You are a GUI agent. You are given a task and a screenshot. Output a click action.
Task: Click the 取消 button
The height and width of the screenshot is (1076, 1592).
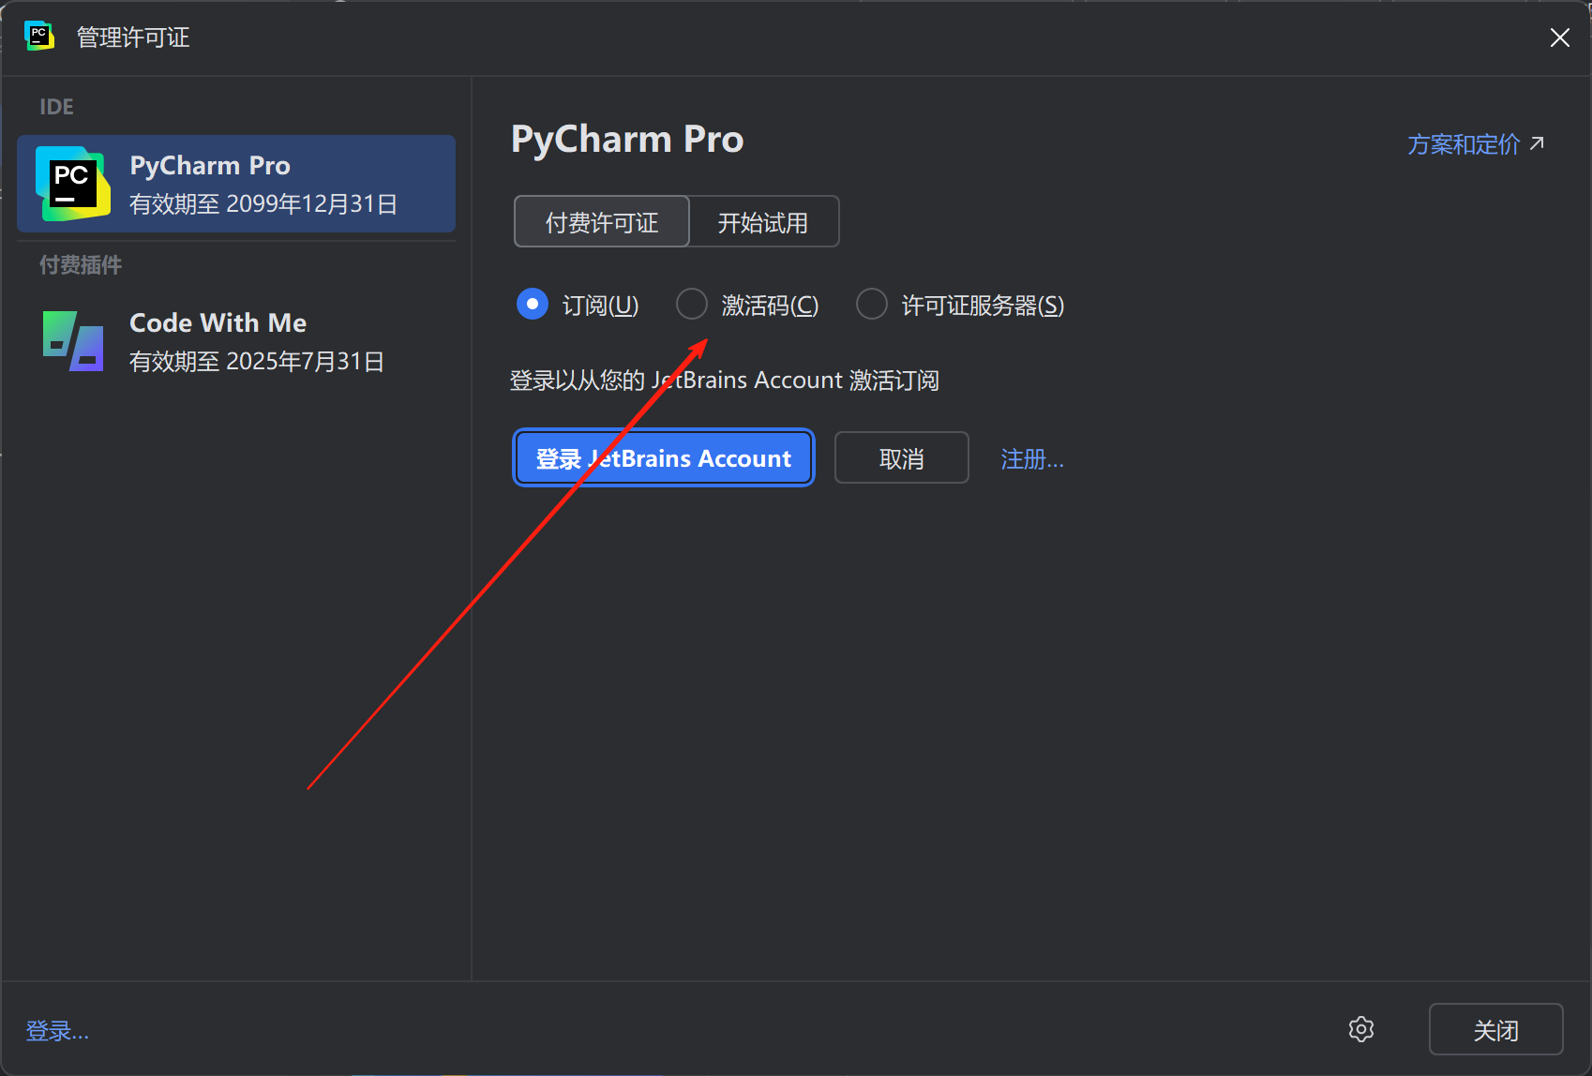tap(902, 457)
